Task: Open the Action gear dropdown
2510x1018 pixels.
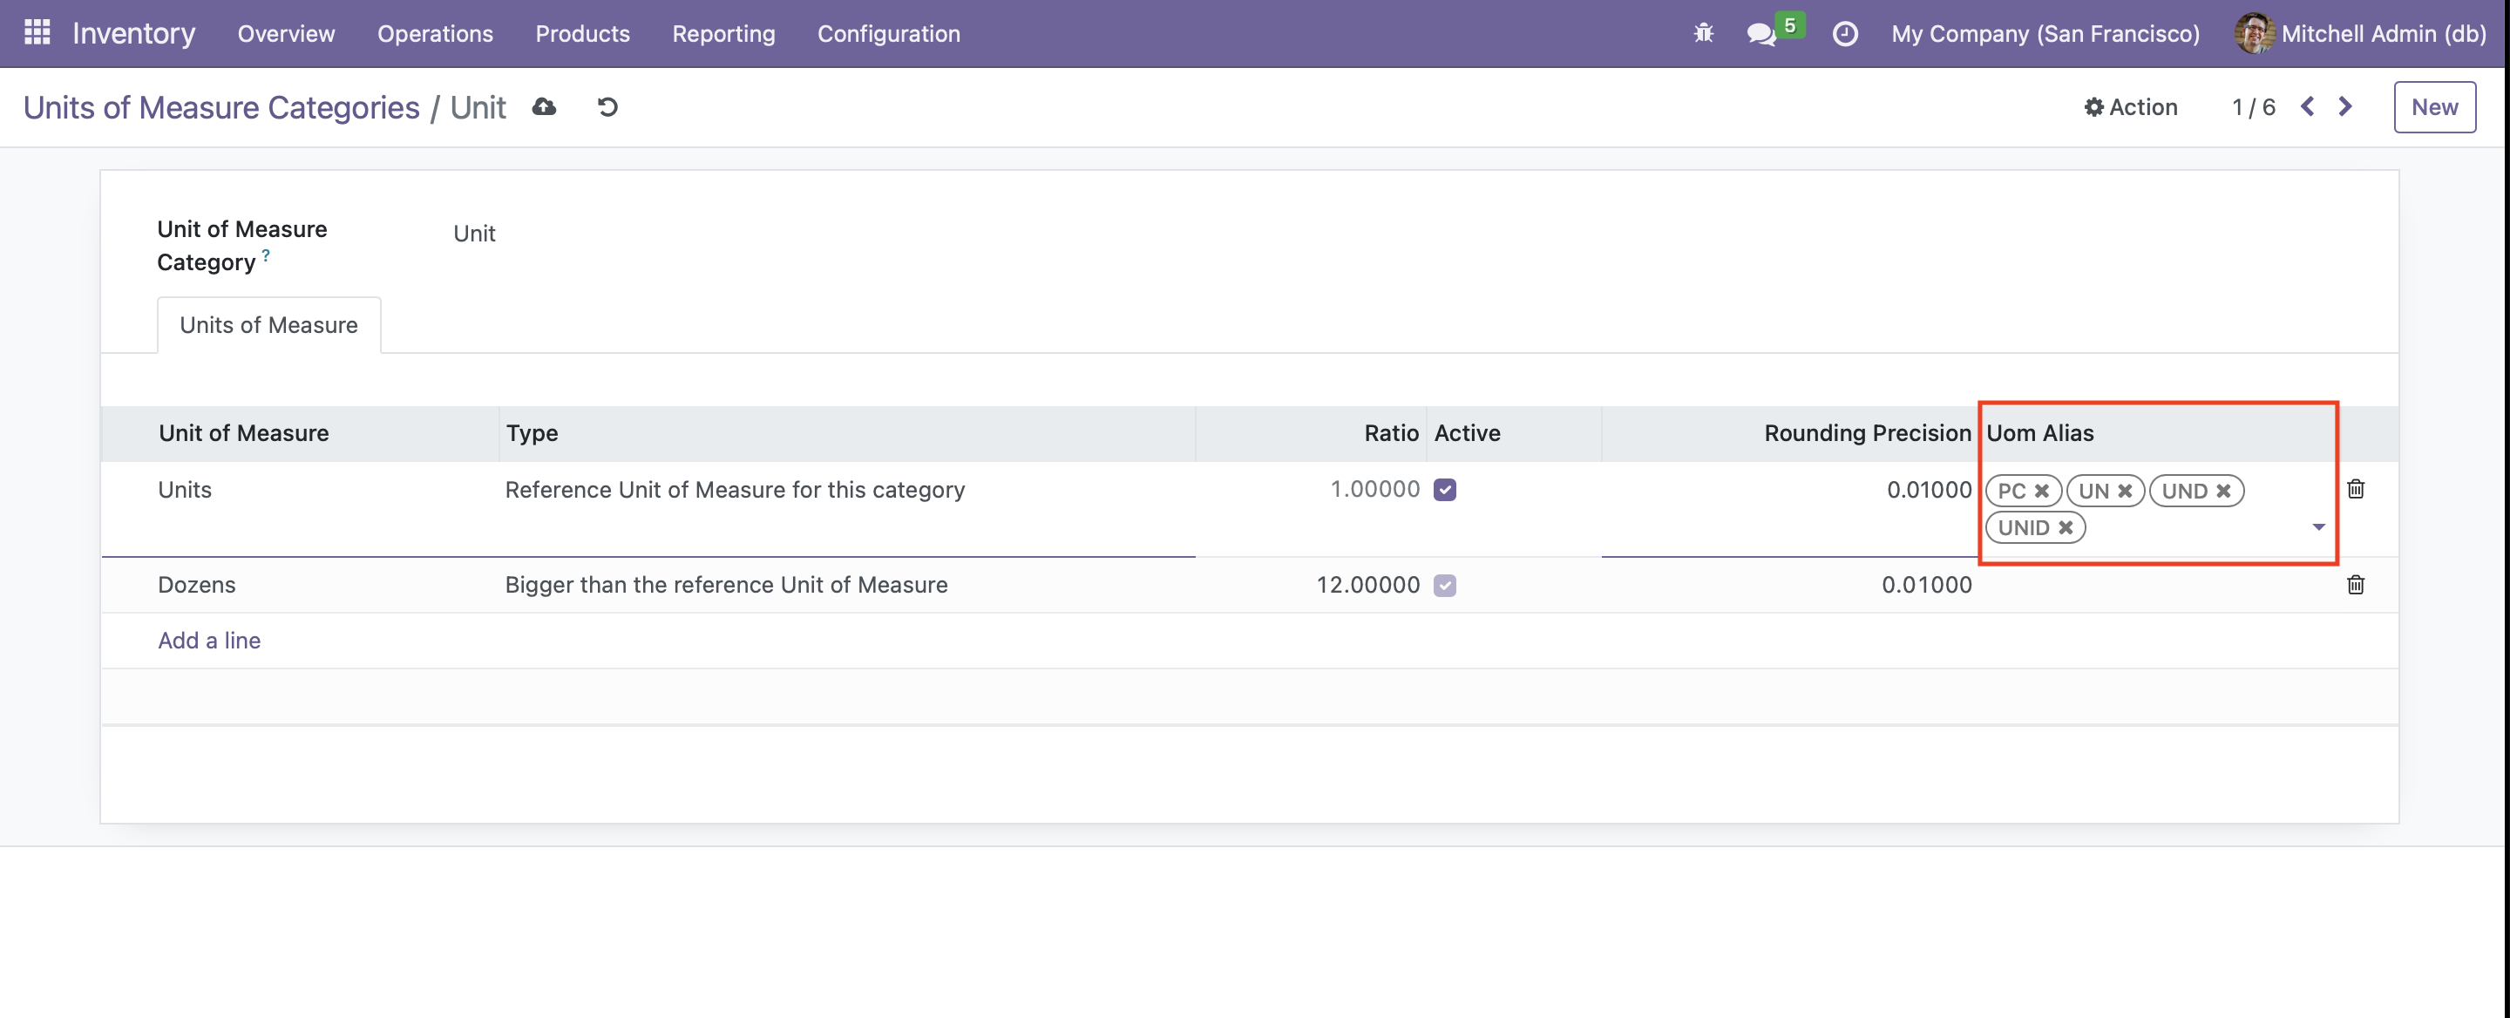Action: coord(2130,107)
